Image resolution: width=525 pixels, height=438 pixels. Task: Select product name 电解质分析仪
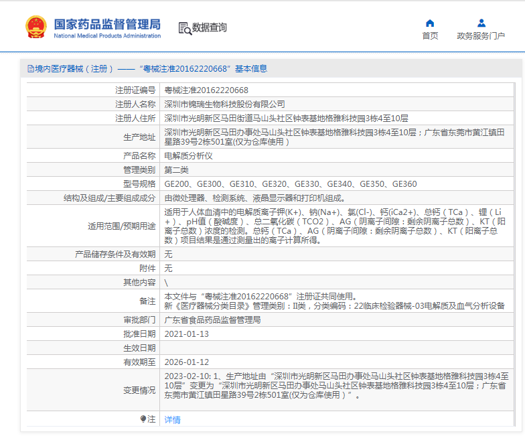click(189, 156)
